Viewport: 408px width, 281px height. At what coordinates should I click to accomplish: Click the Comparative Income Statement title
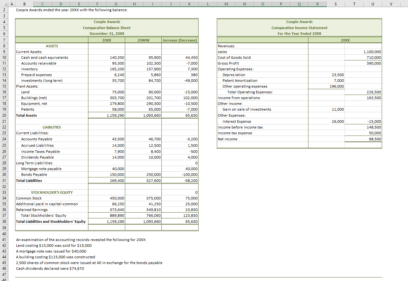(x=299, y=28)
